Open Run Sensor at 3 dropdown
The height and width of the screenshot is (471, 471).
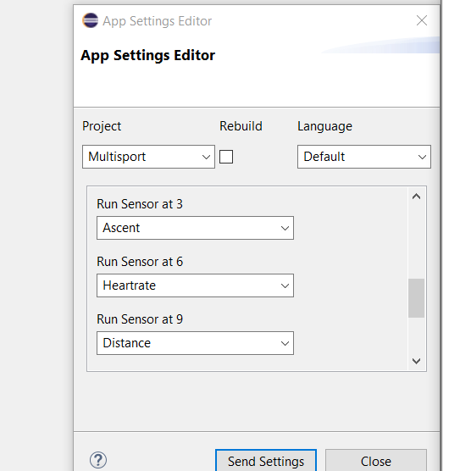click(x=195, y=228)
